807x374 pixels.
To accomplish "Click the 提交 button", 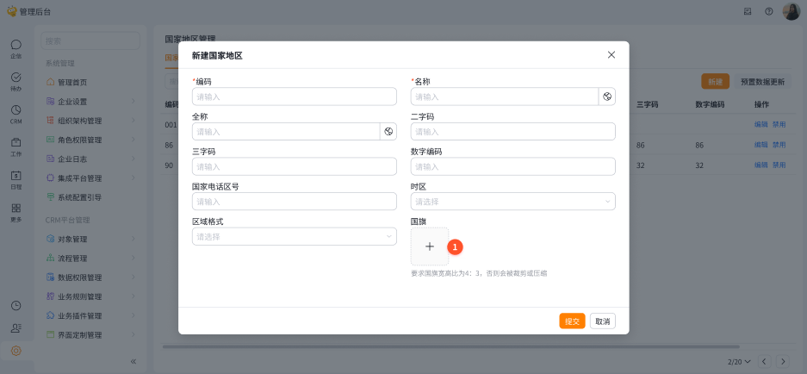I will pyautogui.click(x=572, y=321).
